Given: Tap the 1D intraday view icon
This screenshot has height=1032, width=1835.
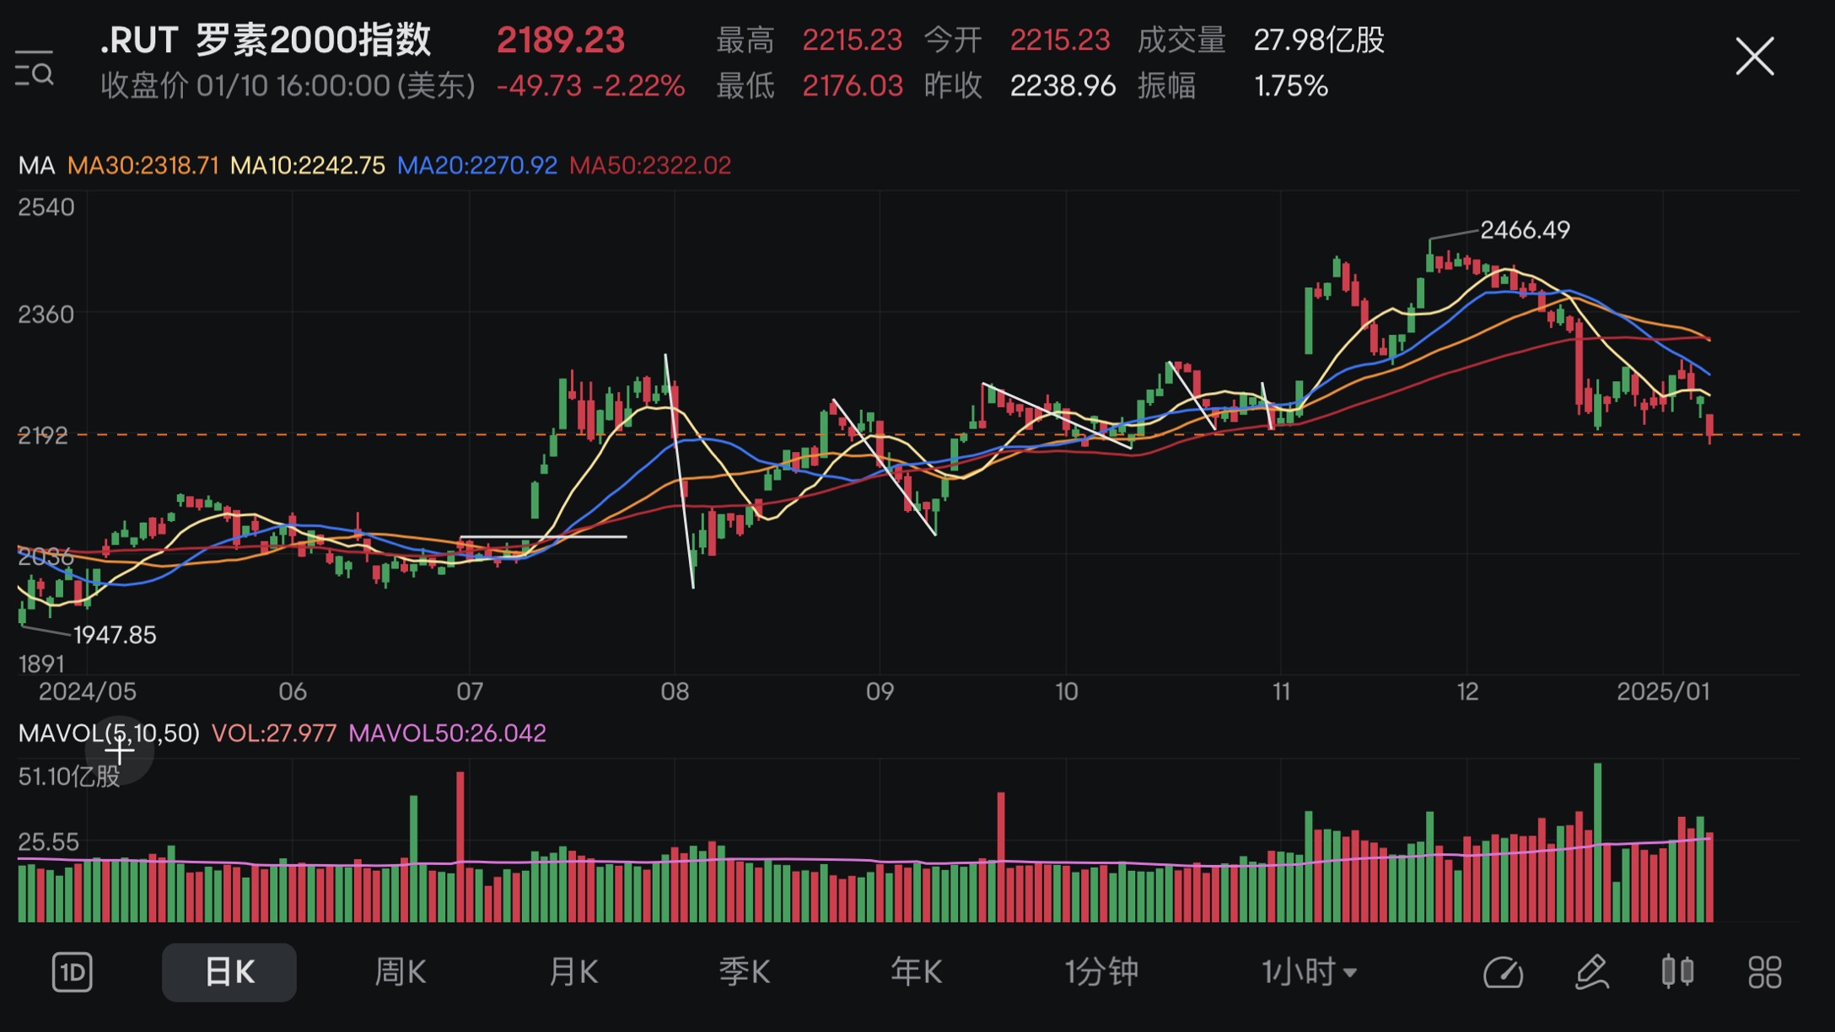Looking at the screenshot, I should pos(72,972).
